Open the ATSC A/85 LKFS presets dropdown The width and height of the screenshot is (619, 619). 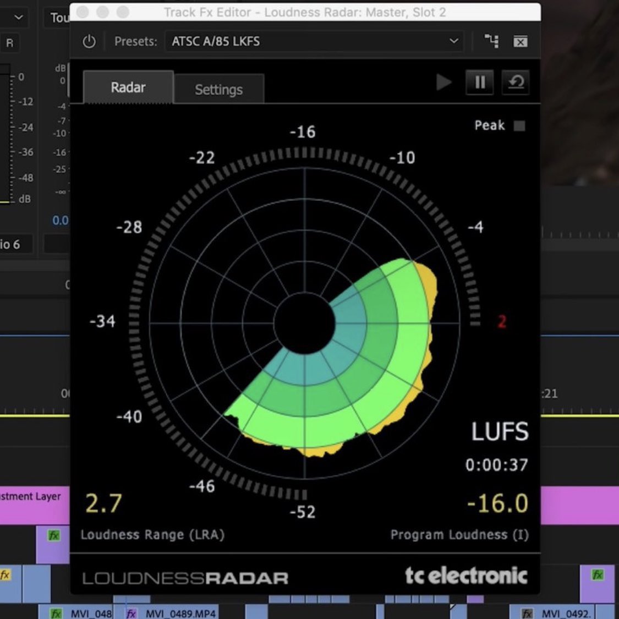[x=314, y=41]
